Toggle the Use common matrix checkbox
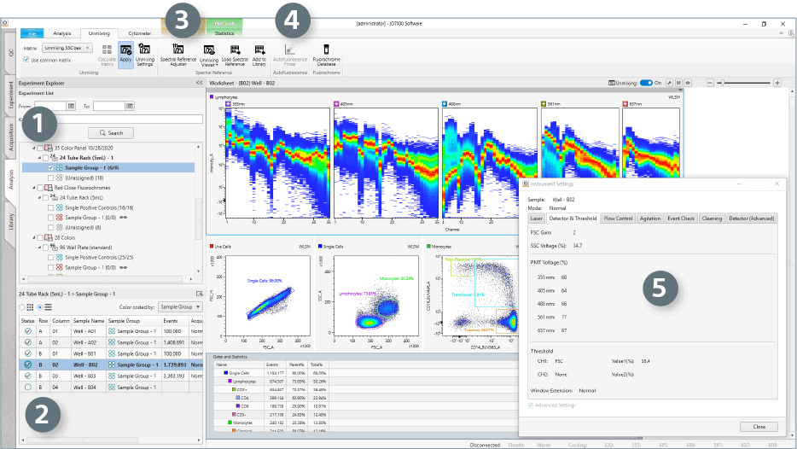 click(x=26, y=59)
